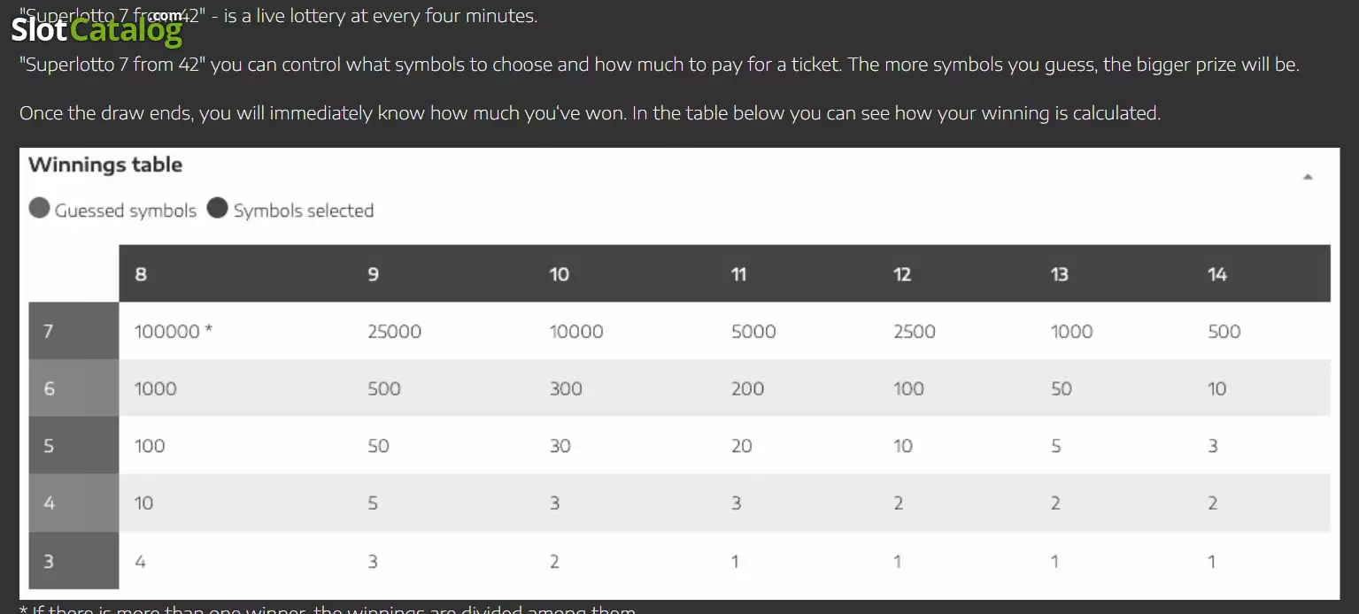The width and height of the screenshot is (1359, 614).
Task: Click the 100000 * jackpot cell
Action: 174,332
